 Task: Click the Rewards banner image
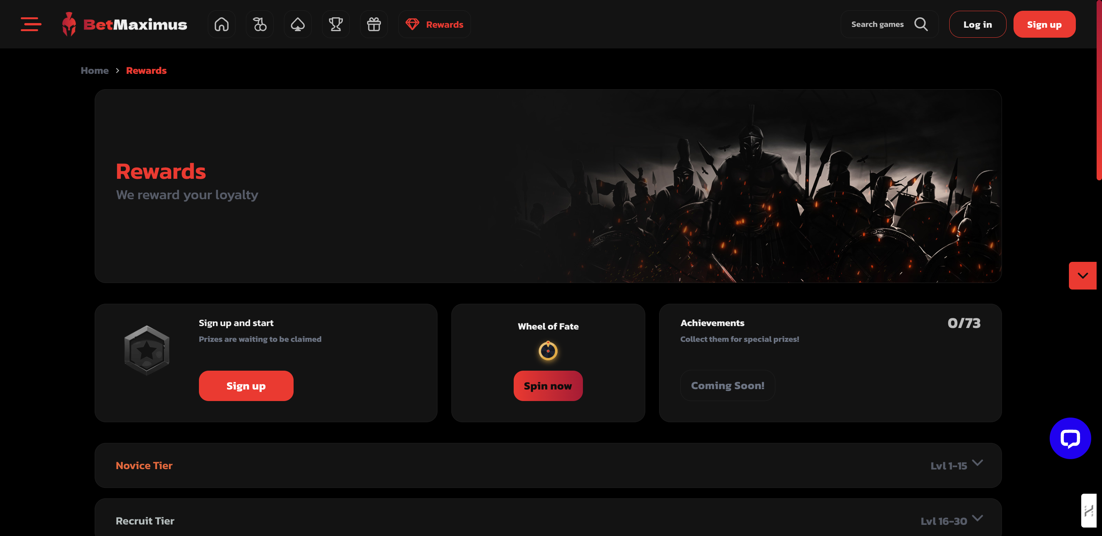pos(548,186)
